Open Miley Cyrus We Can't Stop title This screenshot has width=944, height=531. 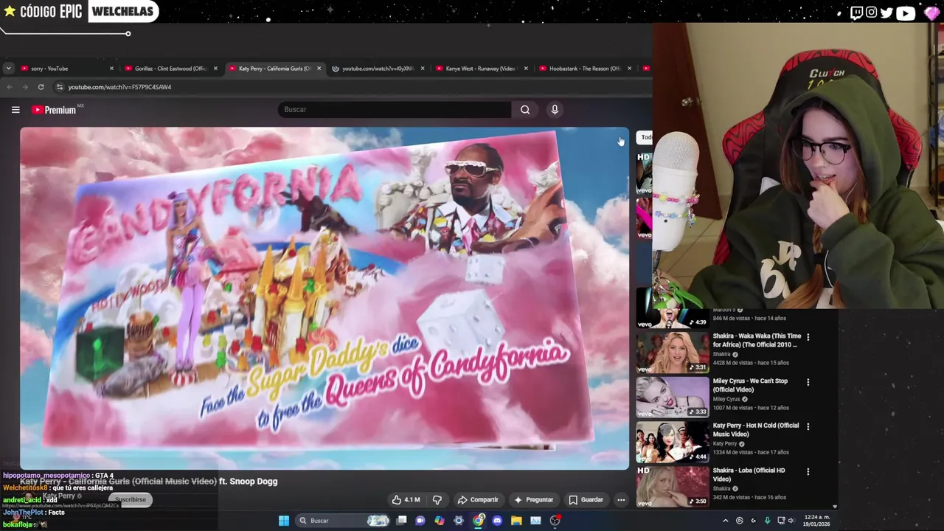(750, 385)
